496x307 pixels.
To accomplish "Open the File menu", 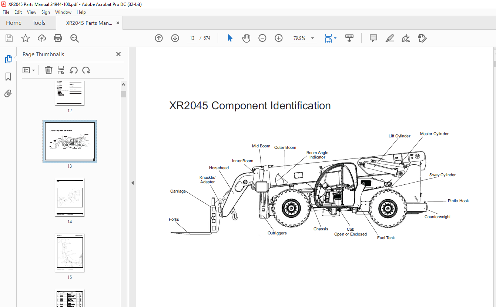I will (x=6, y=12).
